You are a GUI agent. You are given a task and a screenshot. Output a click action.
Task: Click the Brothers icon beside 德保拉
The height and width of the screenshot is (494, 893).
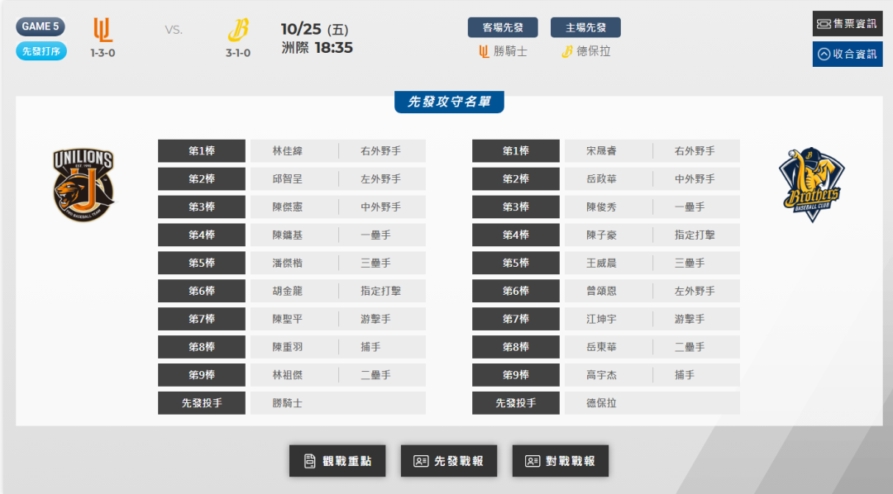(566, 52)
